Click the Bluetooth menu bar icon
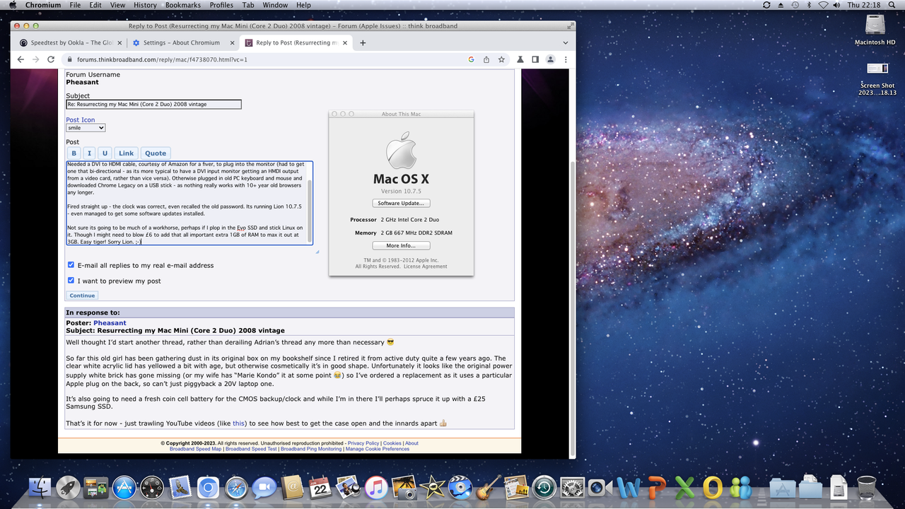Image resolution: width=905 pixels, height=509 pixels. 810,5
